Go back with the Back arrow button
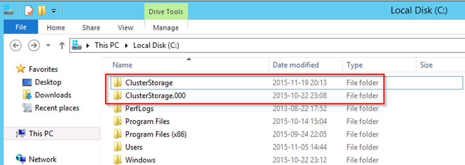The image size is (465, 165). click(x=16, y=46)
